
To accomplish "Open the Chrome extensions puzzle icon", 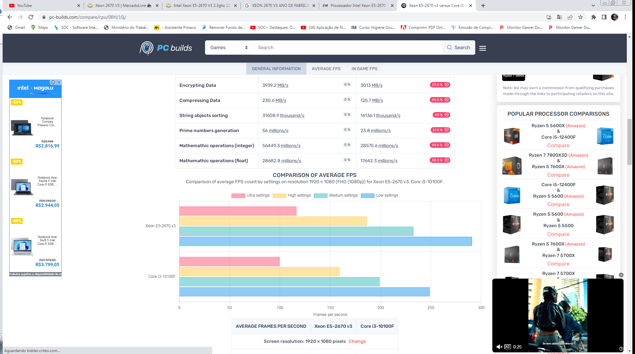I will tap(593, 17).
